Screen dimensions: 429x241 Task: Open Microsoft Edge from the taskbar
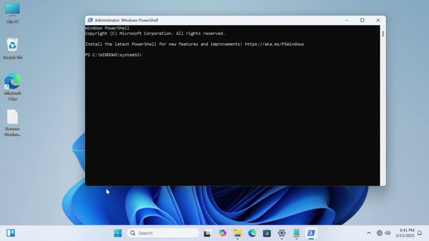252,233
